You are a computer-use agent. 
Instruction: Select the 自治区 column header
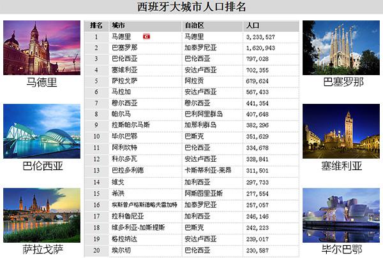193,26
